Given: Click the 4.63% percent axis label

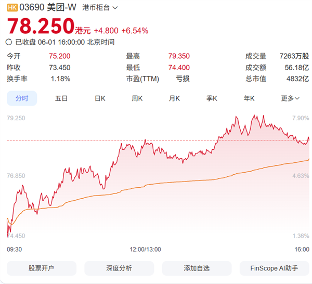Looking at the screenshot, I should click(301, 176).
